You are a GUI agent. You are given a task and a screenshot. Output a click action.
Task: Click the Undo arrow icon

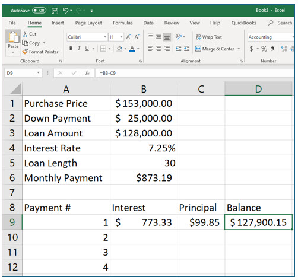tap(65, 11)
